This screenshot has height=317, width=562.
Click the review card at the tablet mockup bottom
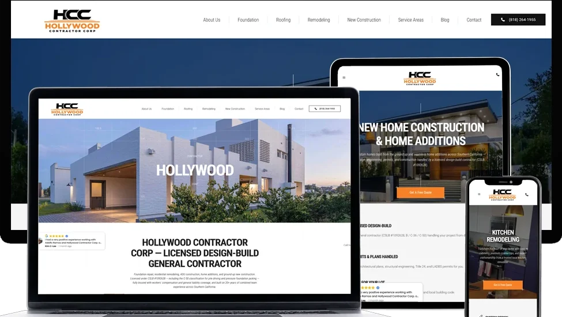(x=391, y=292)
